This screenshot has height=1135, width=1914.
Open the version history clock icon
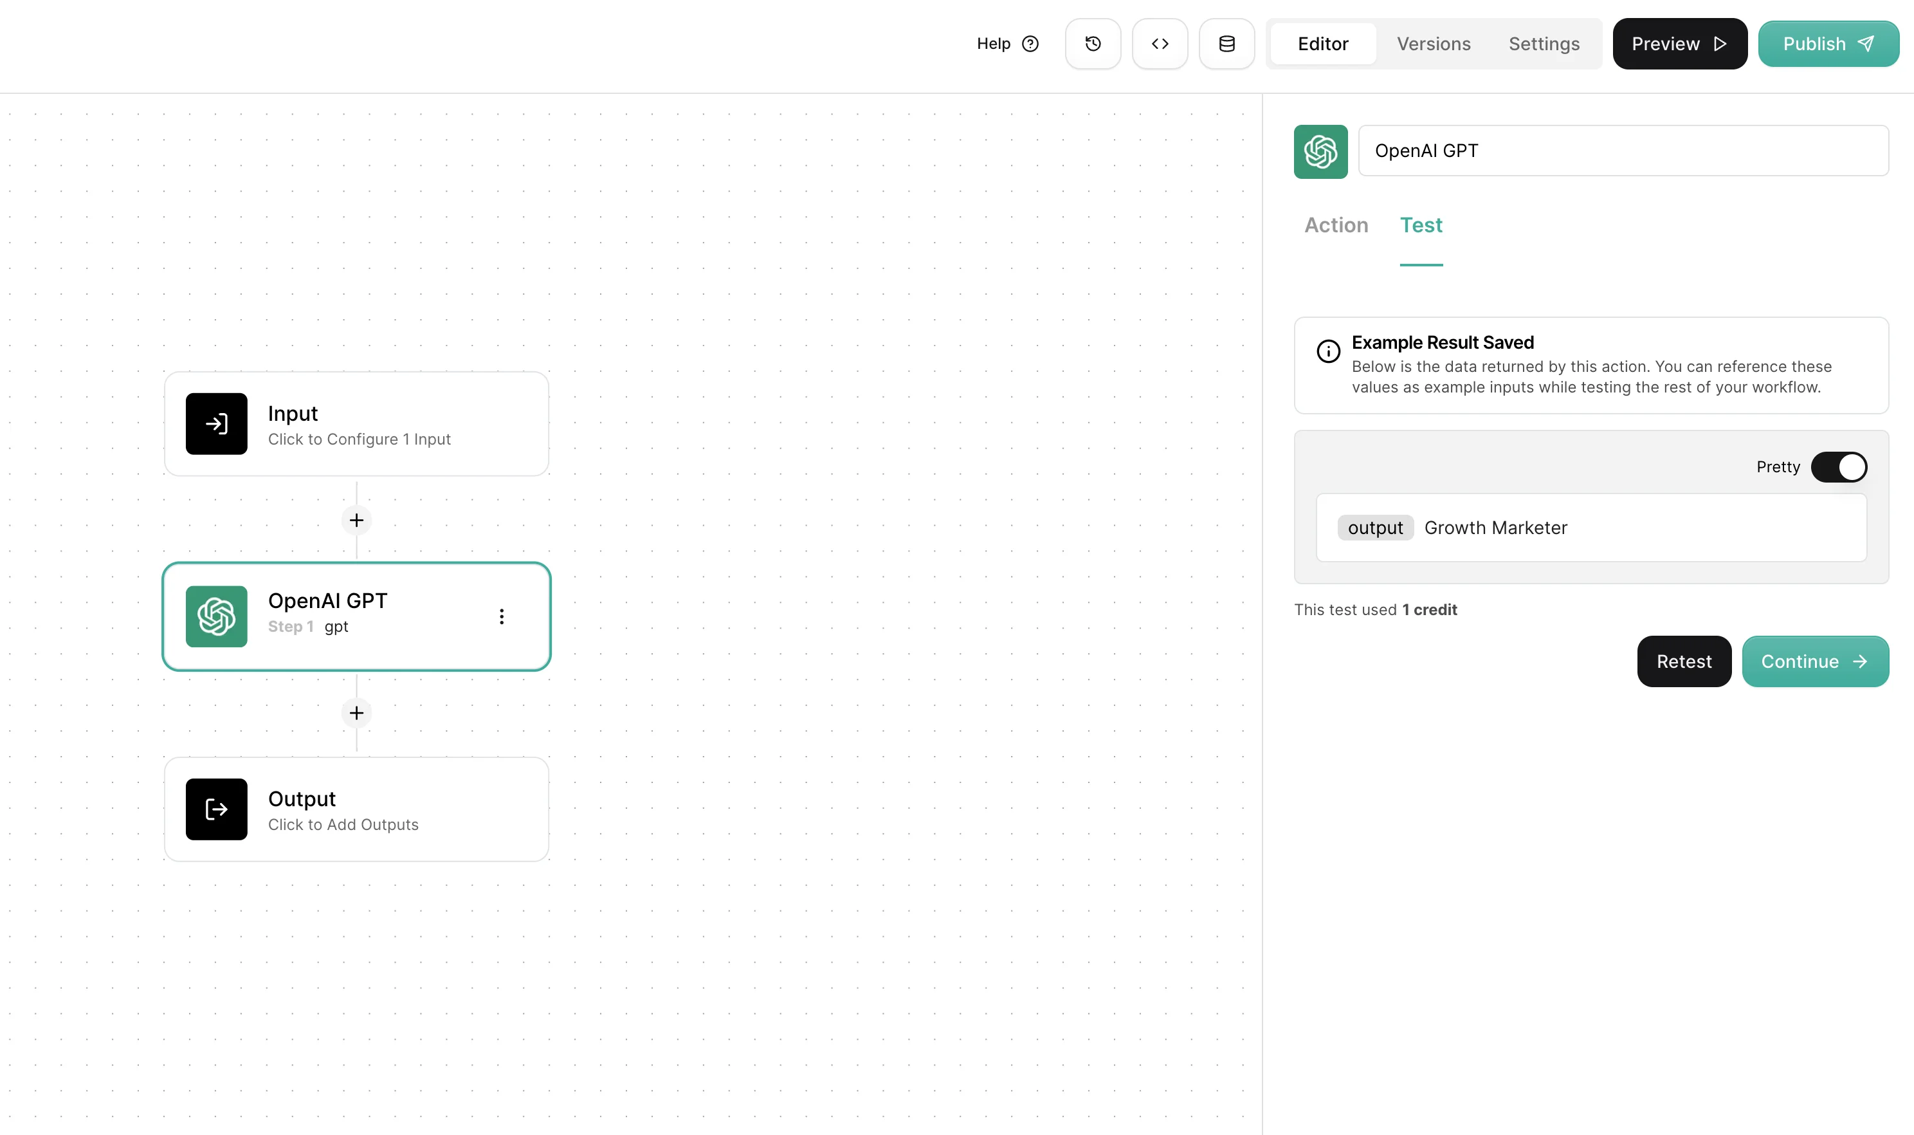(1092, 44)
